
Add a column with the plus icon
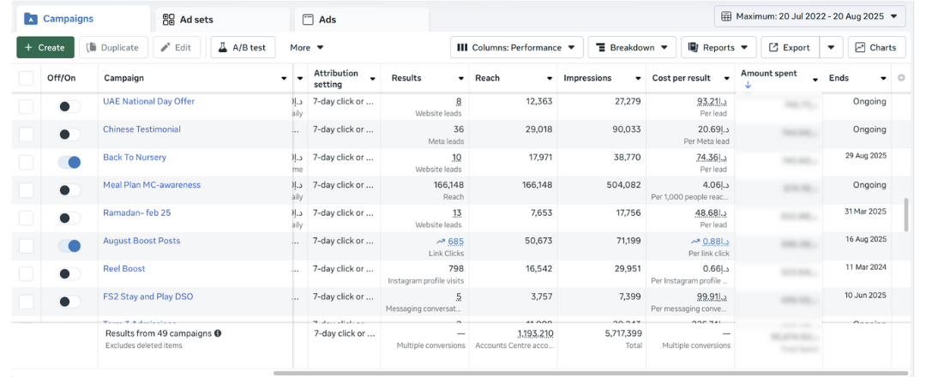tap(900, 78)
